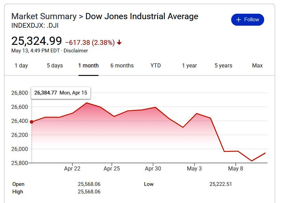Show the Max range chart
Viewport: 283px width, 203px height.
(257, 66)
